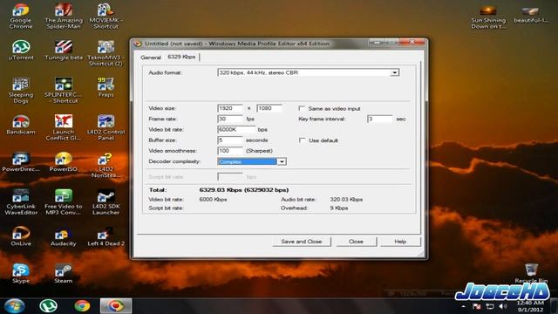Click the Video bit rate field

tap(236, 130)
